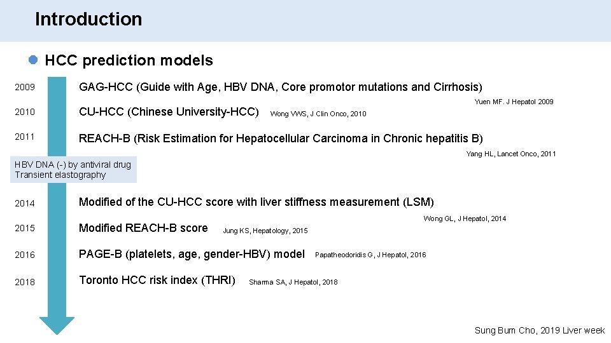
Task: Open the Yuen MF J Hepatol 2009 citation
Action: click(514, 102)
